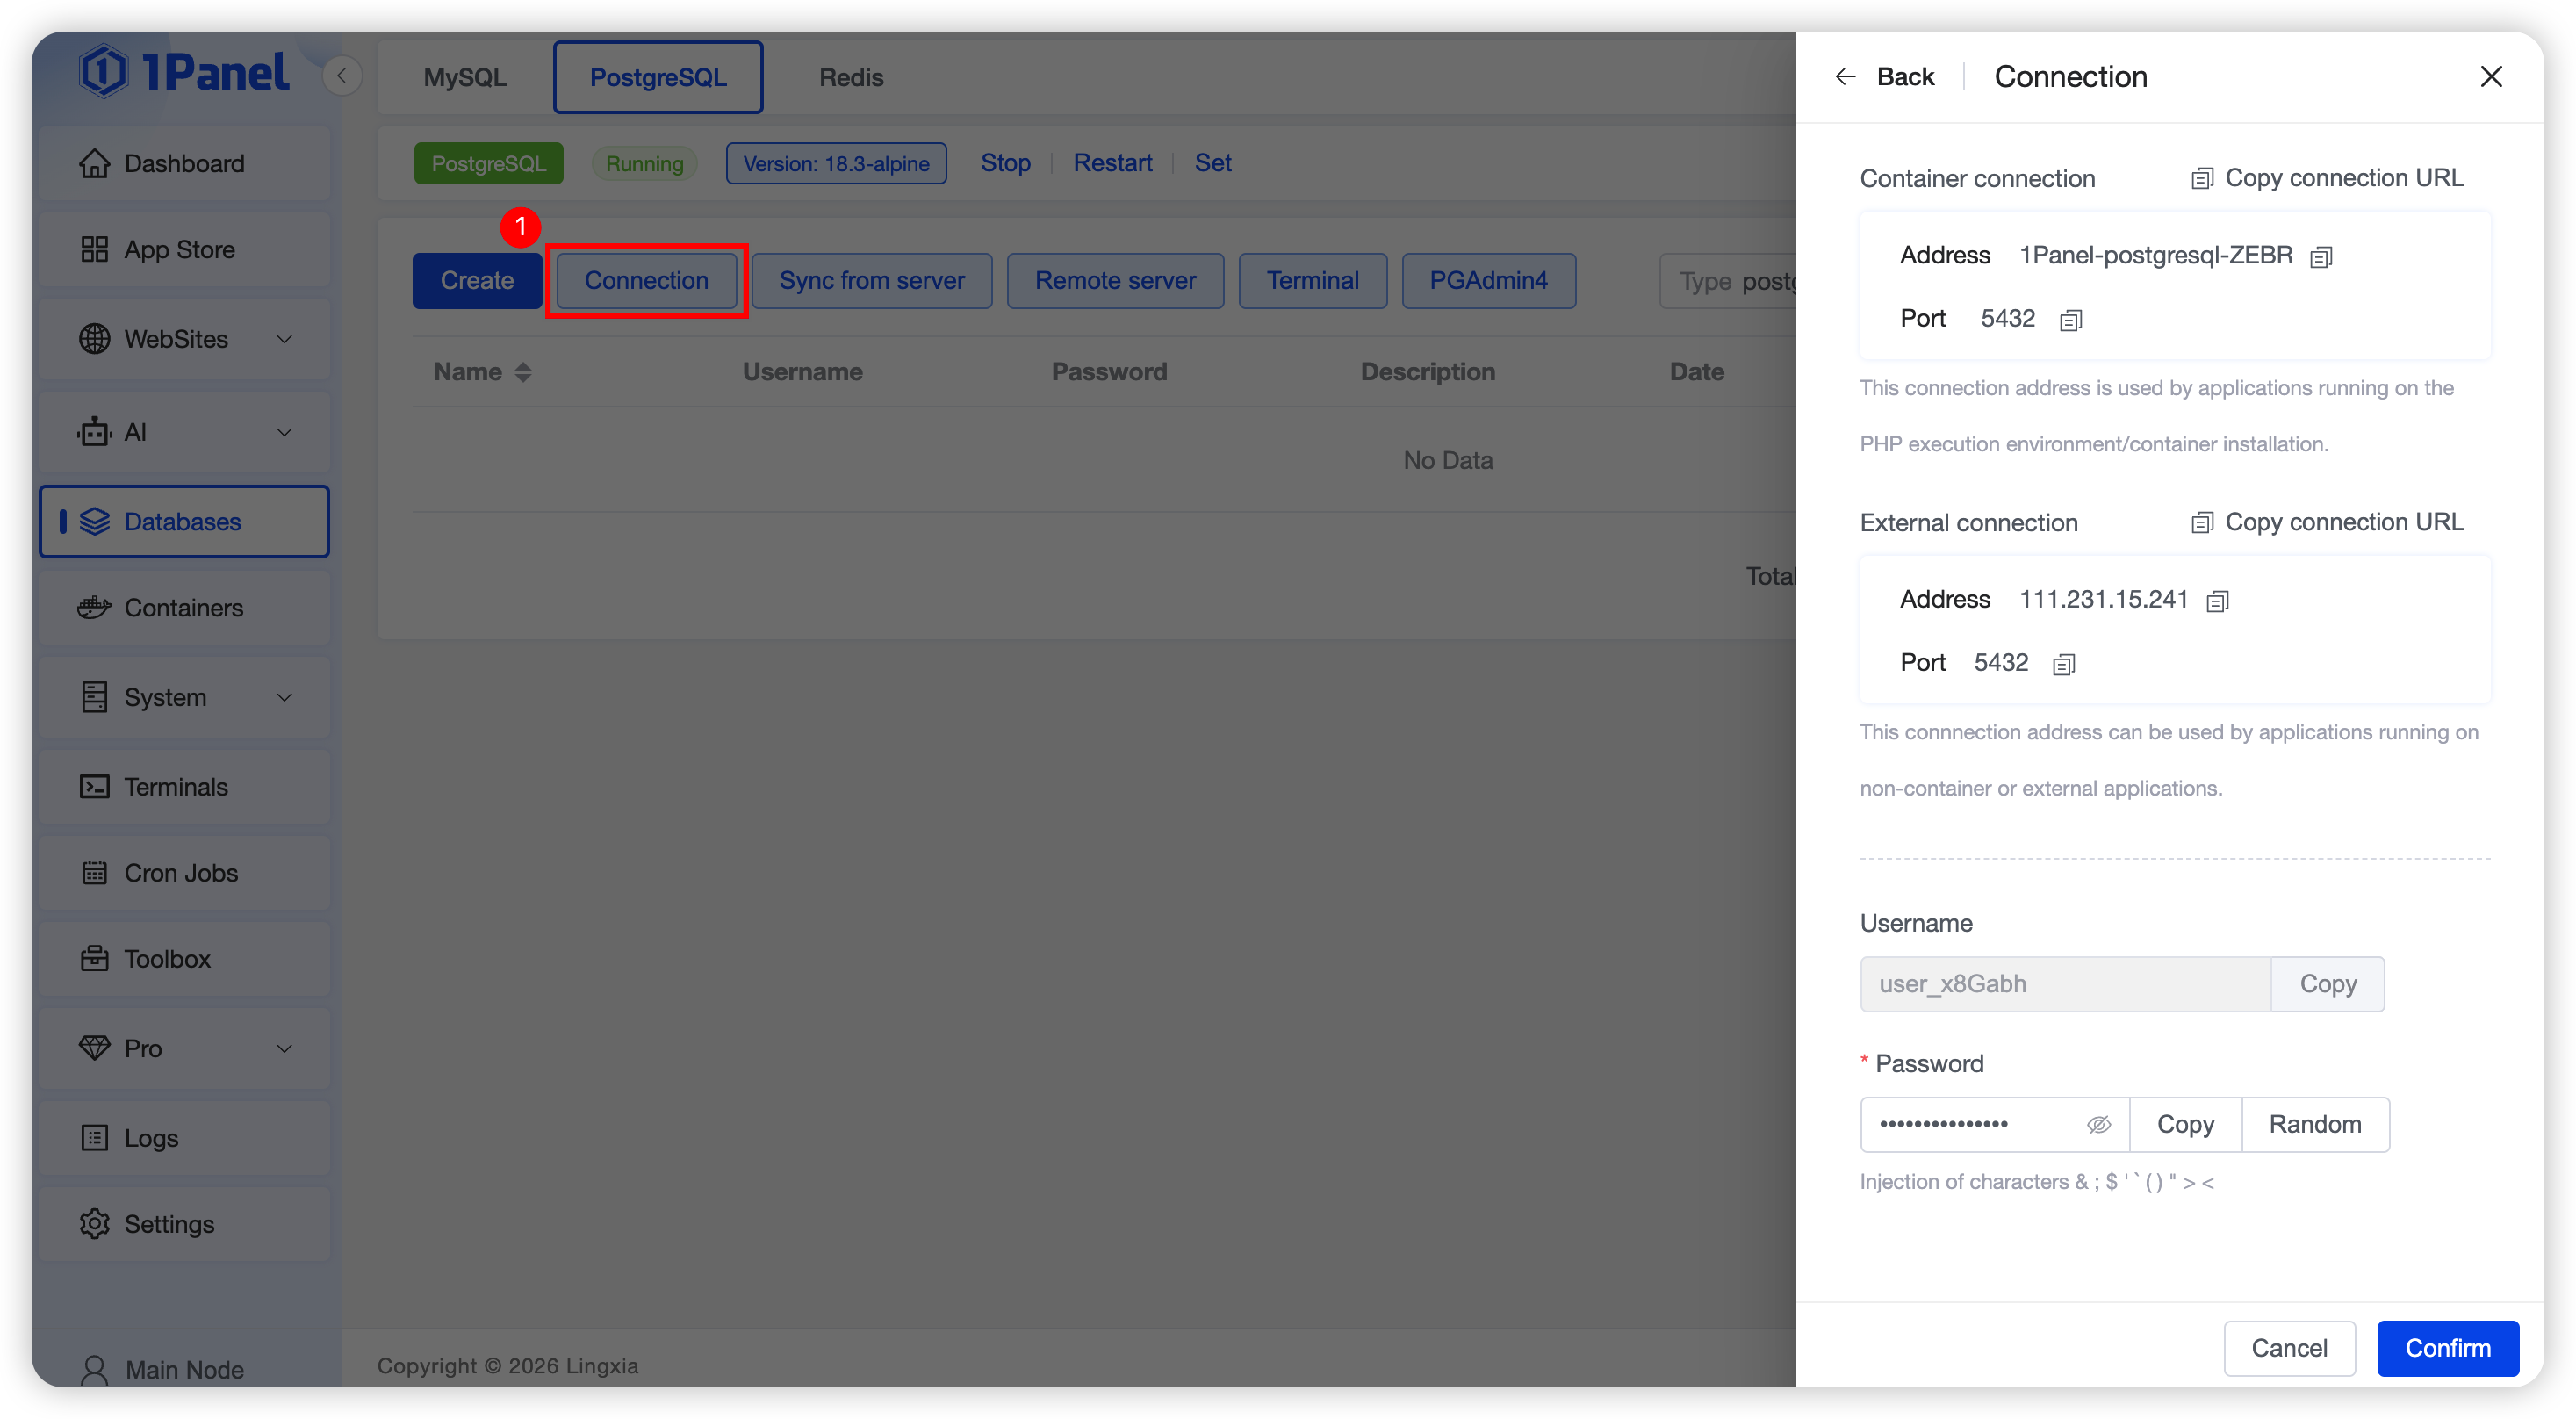This screenshot has width=2576, height=1419.
Task: Generate a Random password
Action: tap(2314, 1125)
